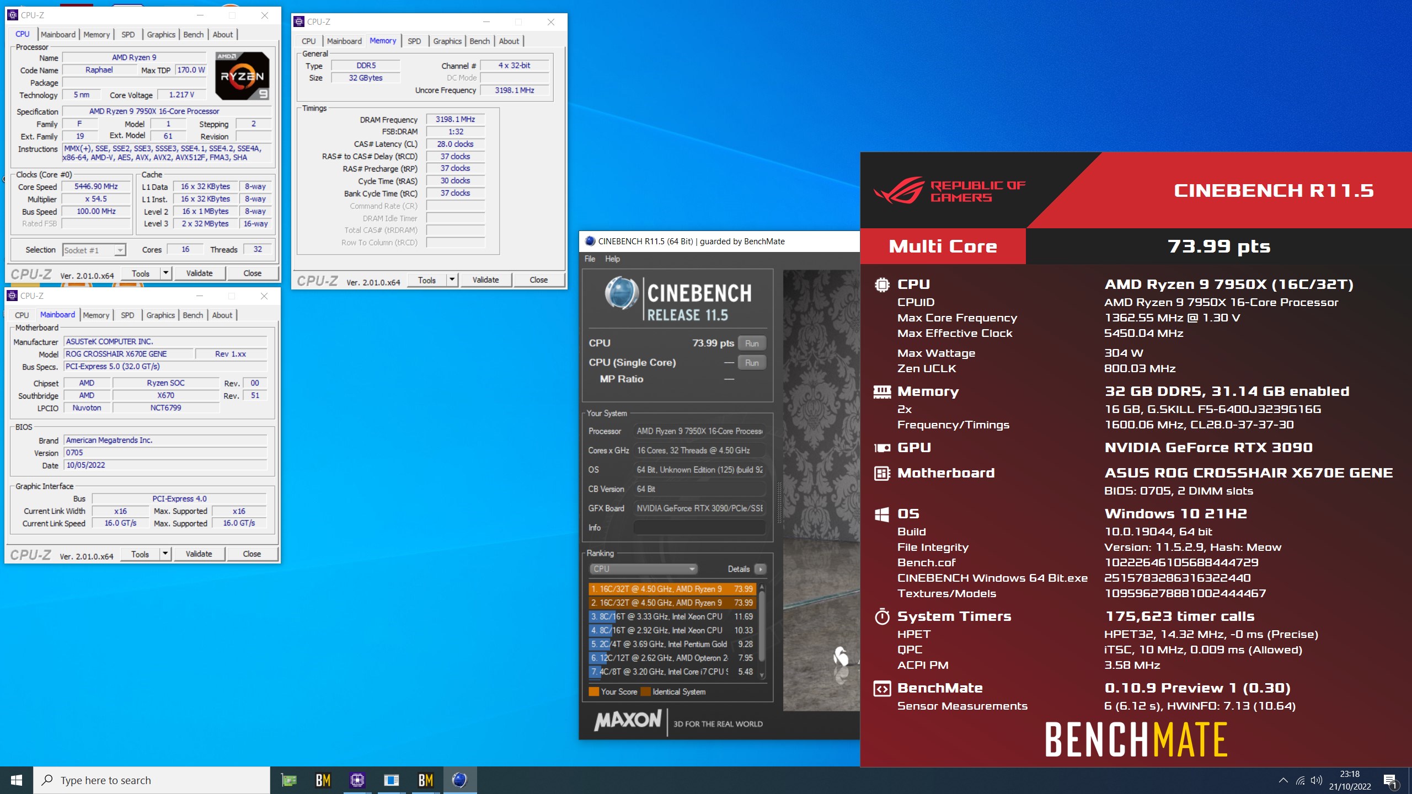Screen dimensions: 1412x794
Task: Click the BenchMate Memory module icon
Action: pos(882,391)
